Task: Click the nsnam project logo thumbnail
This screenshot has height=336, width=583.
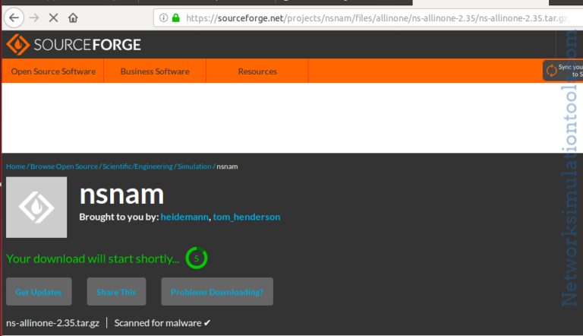Action: click(x=36, y=207)
